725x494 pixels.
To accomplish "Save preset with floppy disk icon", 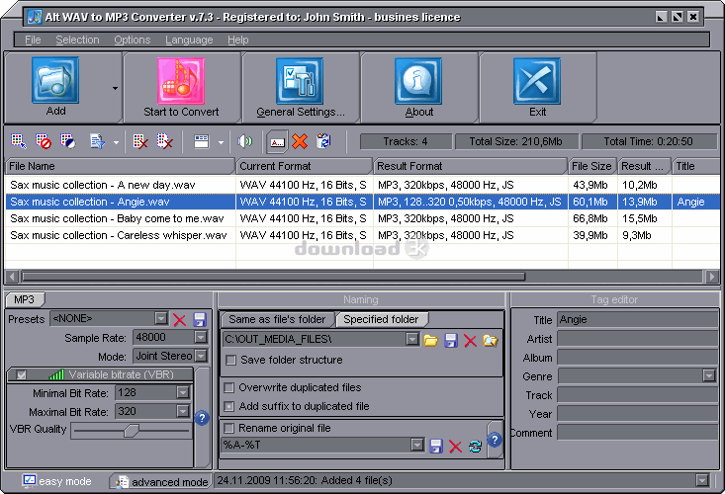I will [200, 319].
